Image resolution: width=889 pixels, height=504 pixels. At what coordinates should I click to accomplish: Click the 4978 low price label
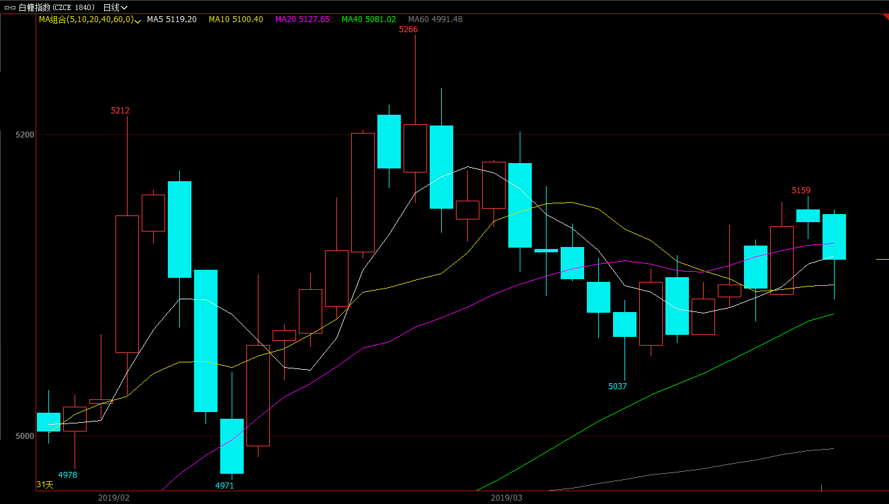(68, 475)
